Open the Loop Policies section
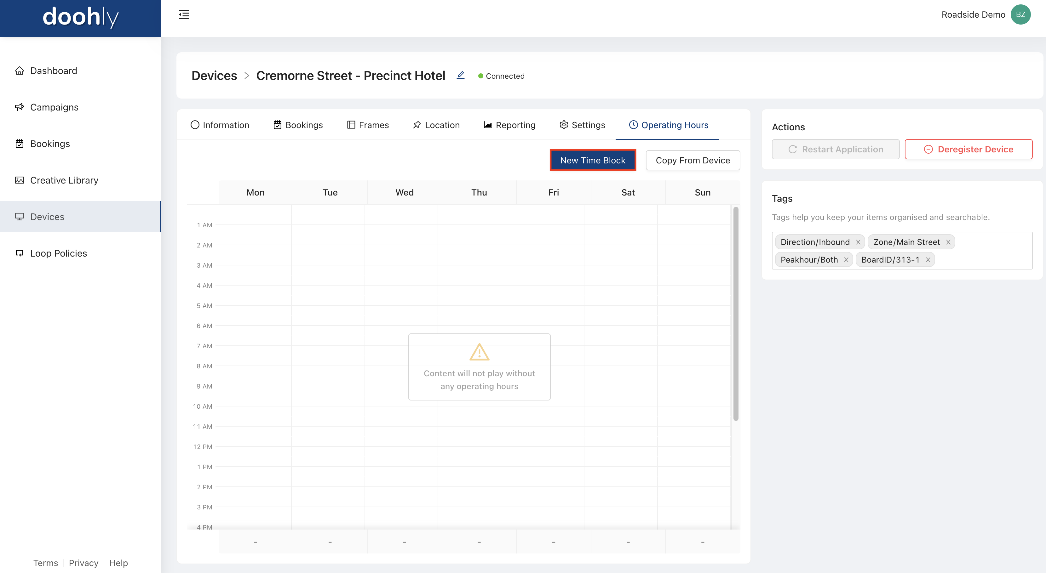Viewport: 1046px width, 573px height. [58, 252]
